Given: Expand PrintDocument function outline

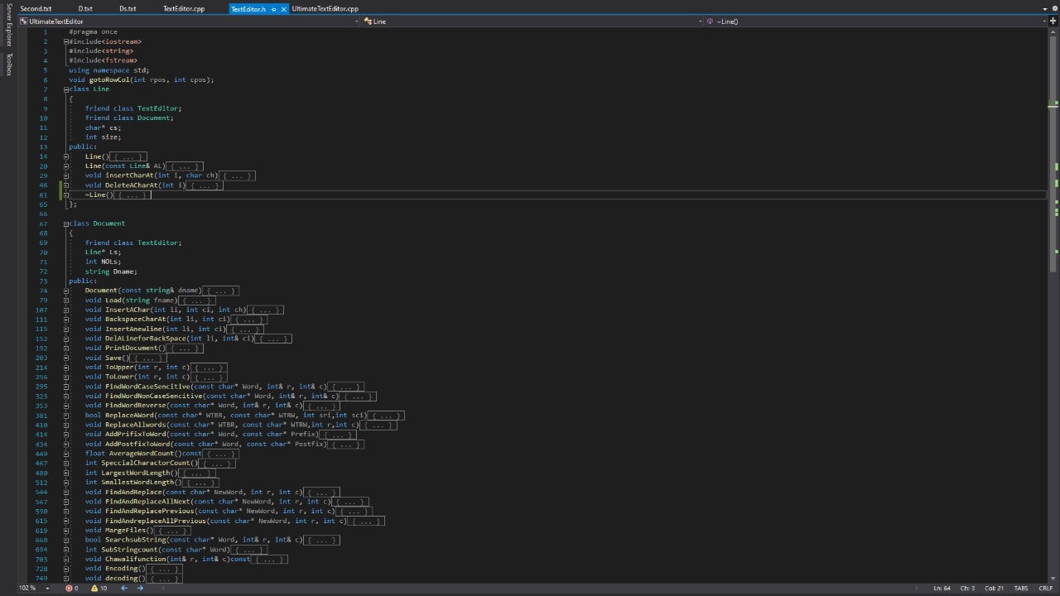Looking at the screenshot, I should (x=66, y=348).
